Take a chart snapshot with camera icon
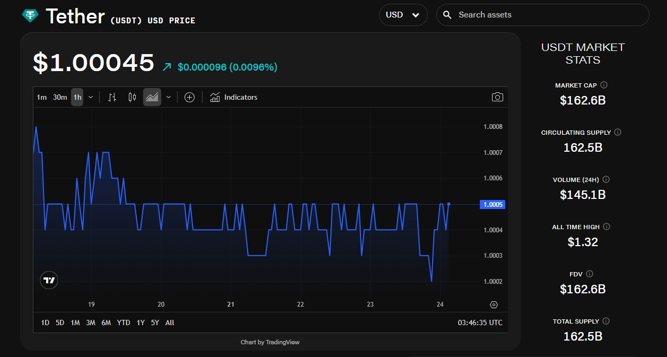667x357 pixels. tap(497, 97)
